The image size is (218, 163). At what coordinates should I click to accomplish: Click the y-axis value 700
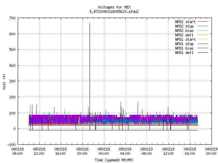pyautogui.click(x=12, y=18)
